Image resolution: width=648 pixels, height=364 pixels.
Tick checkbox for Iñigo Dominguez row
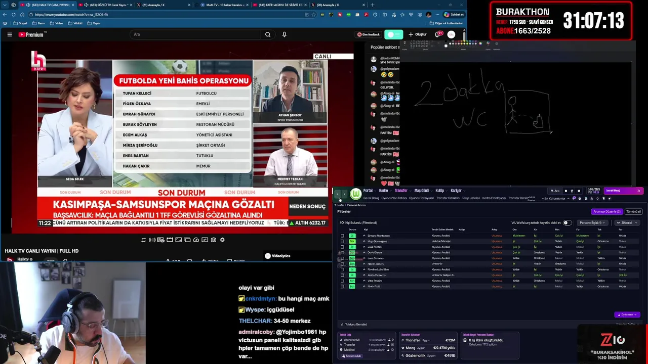click(342, 241)
